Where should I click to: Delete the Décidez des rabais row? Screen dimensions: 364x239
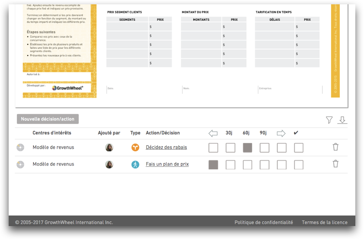335,147
